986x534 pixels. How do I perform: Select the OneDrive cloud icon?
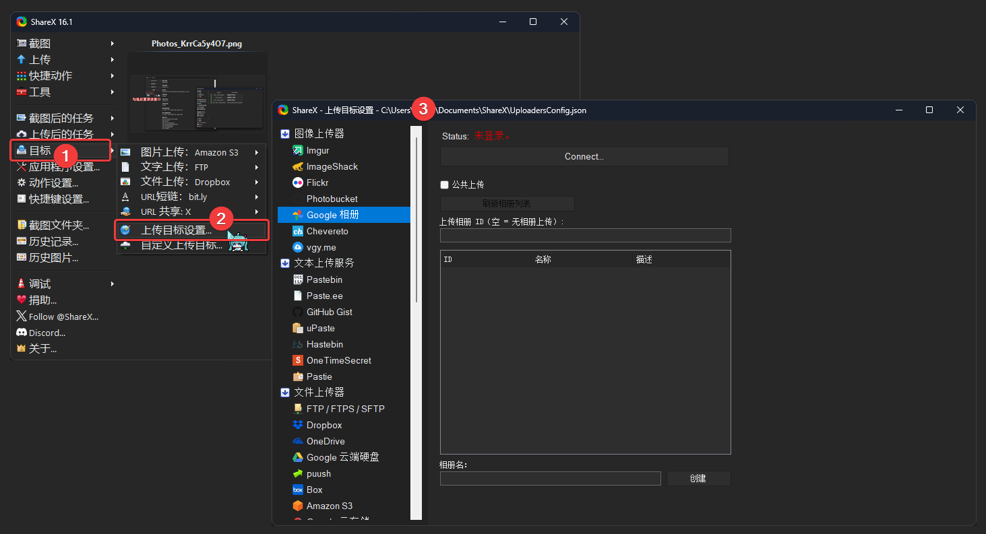(x=298, y=441)
